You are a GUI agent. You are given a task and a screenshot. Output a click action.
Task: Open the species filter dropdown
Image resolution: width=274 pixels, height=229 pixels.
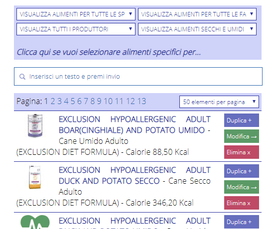pos(76,14)
